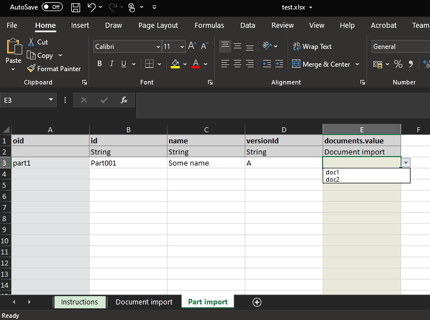Apply Comma Style

tap(411, 64)
